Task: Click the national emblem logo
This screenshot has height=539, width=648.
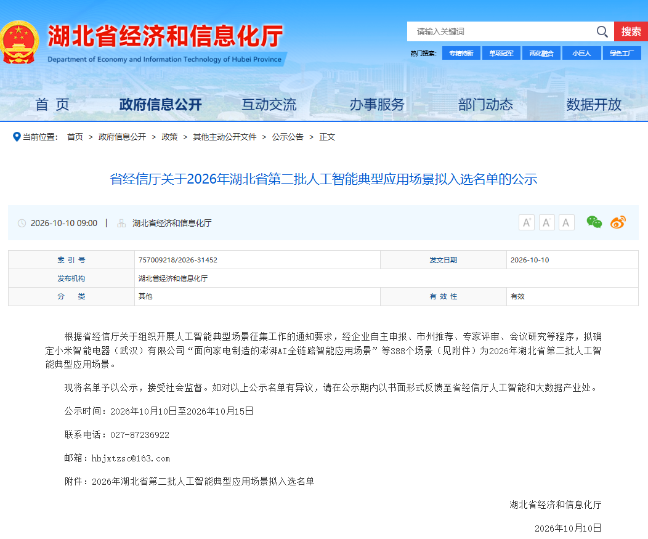Action: coord(19,42)
